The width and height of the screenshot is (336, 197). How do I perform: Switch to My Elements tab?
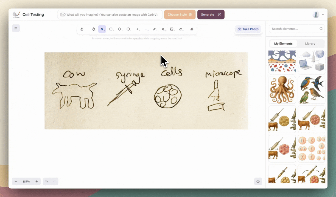tap(283, 44)
